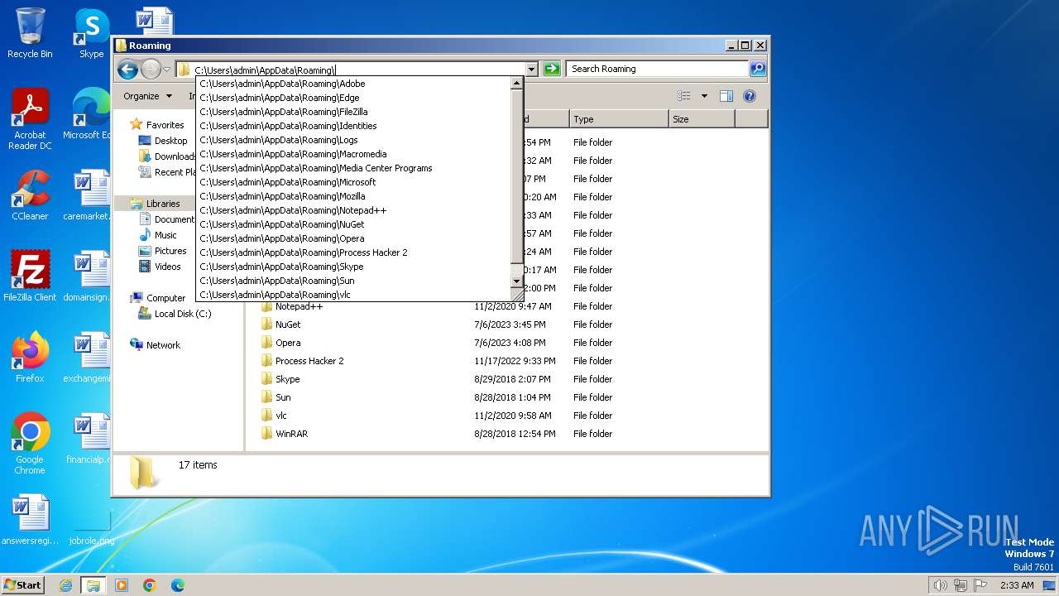This screenshot has width=1059, height=596.
Task: Select the vlc path suggestion
Action: (353, 295)
